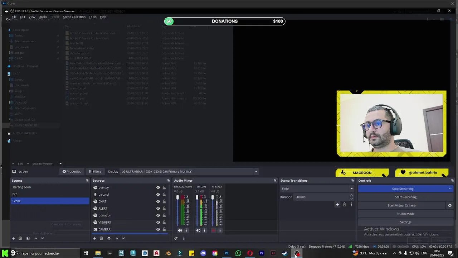458x258 pixels.
Task: Open scene filters icon in Scenes toolbar
Action: coord(28,238)
